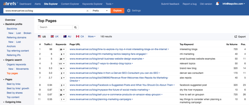Screen dimensions: 249x105
Task: Switch to Content Explorer
Action: tap(70, 4)
